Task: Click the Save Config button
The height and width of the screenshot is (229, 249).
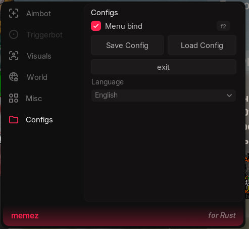Action: click(x=127, y=45)
